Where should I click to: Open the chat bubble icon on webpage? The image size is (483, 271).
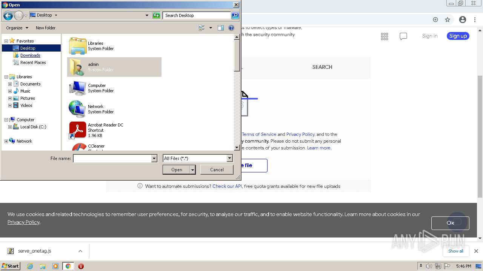(x=403, y=36)
